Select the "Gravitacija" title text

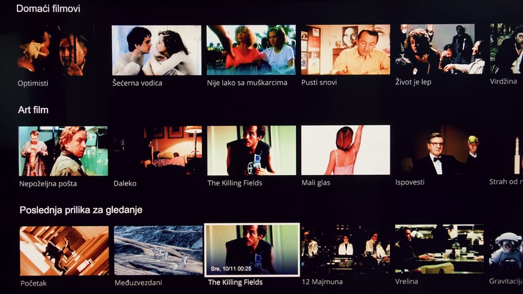pos(506,281)
